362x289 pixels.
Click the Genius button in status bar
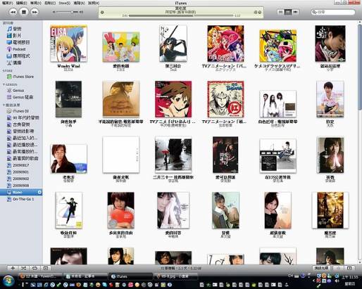tap(338, 268)
